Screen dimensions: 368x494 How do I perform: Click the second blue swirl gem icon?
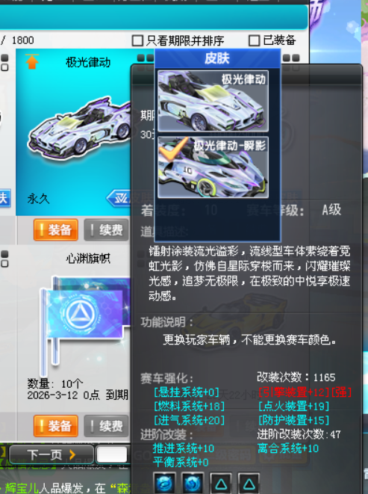pos(193,483)
